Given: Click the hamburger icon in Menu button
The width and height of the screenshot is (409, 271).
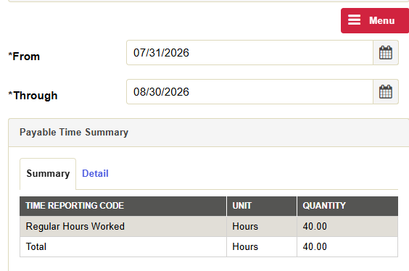Looking at the screenshot, I should (x=354, y=20).
